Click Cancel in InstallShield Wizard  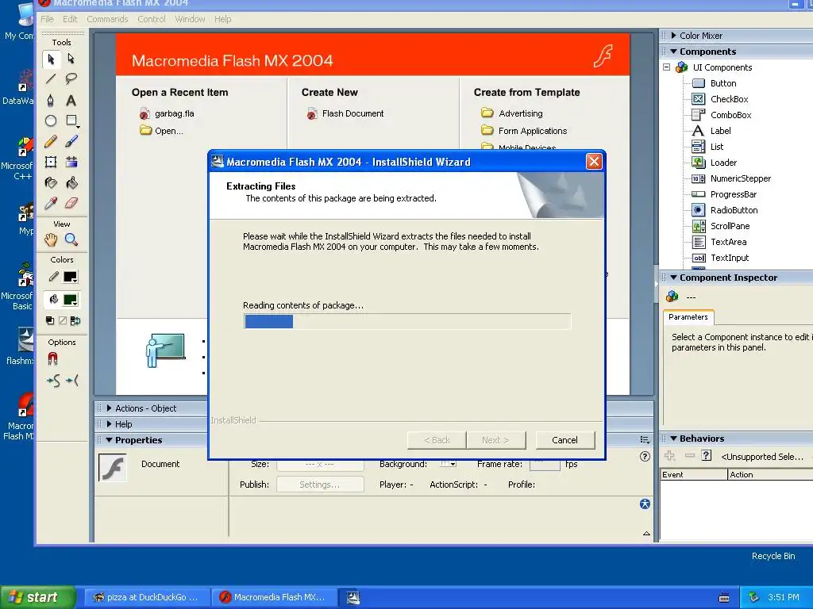[x=564, y=440]
